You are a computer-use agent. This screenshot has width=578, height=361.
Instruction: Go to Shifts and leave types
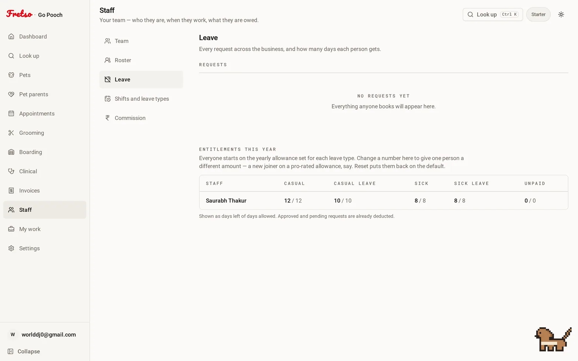point(141,98)
